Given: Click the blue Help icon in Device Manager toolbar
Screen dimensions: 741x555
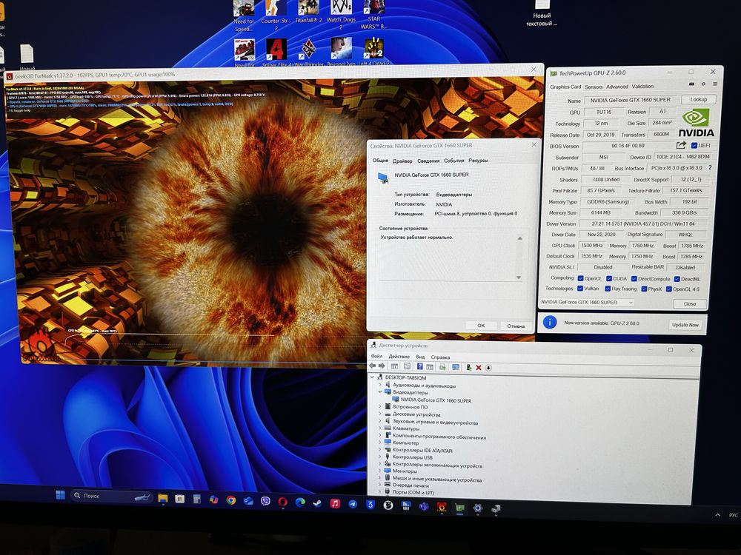Looking at the screenshot, I should [419, 367].
